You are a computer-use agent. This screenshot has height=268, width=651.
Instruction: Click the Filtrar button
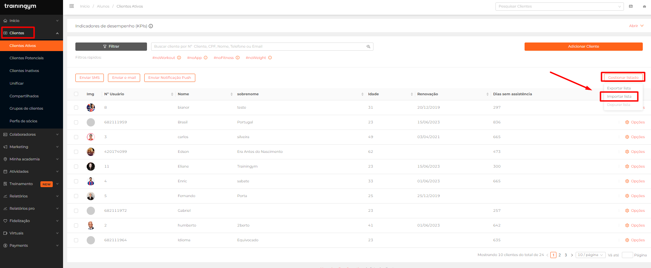pyautogui.click(x=111, y=47)
